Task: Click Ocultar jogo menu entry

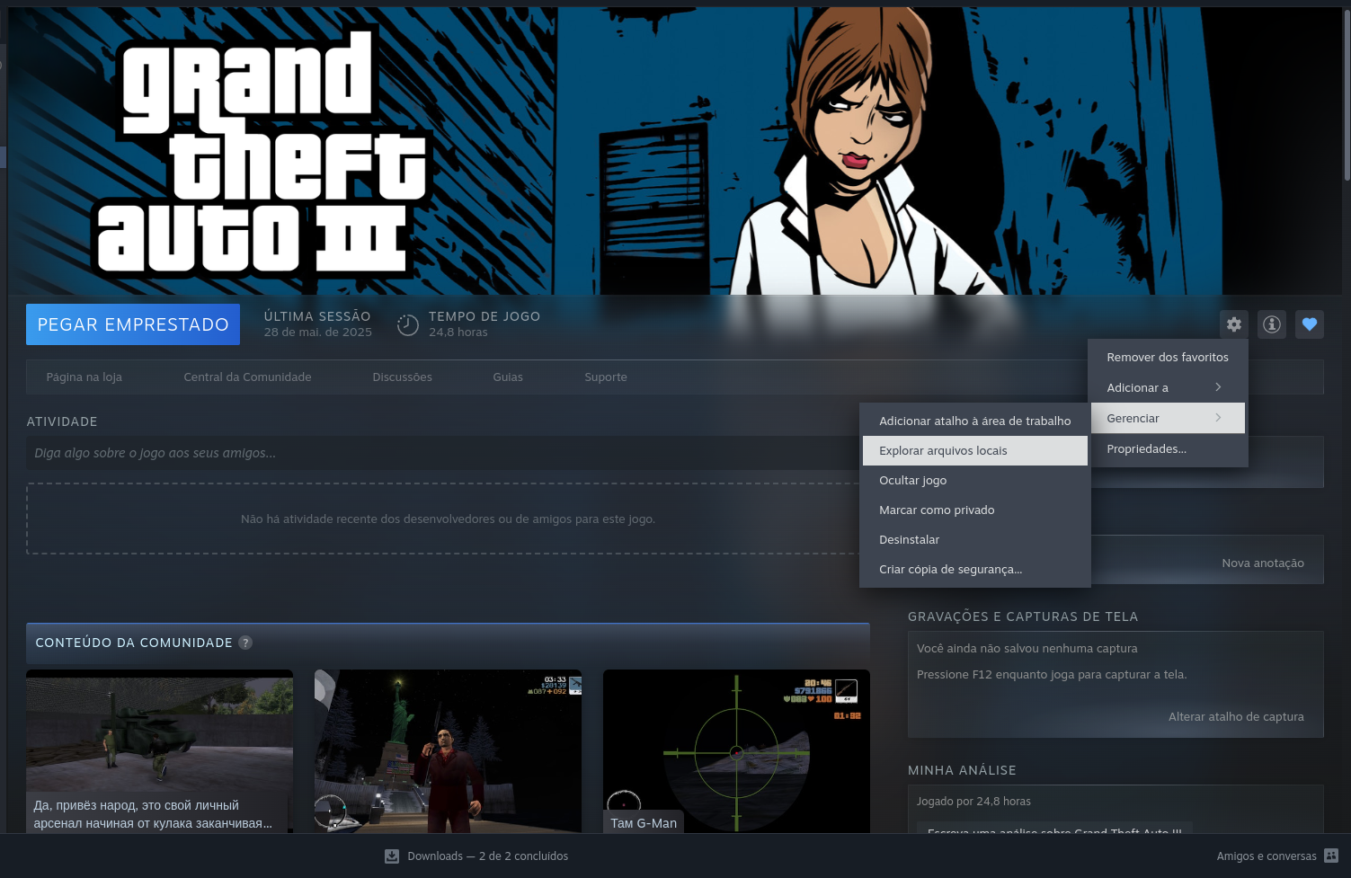Action: click(x=912, y=480)
